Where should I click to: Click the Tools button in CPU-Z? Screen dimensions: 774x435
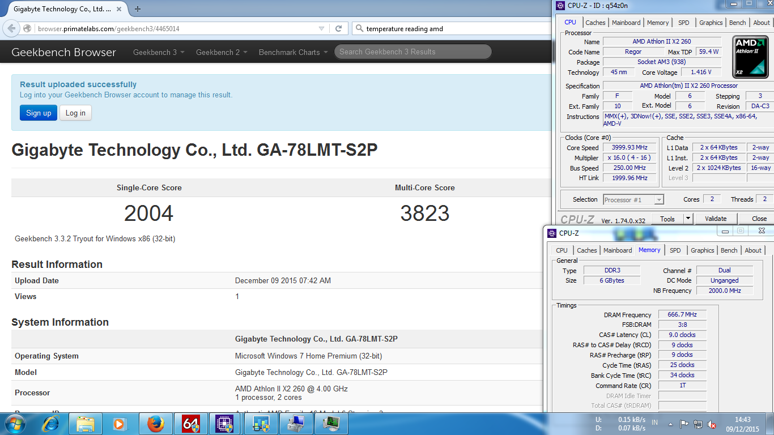(667, 219)
